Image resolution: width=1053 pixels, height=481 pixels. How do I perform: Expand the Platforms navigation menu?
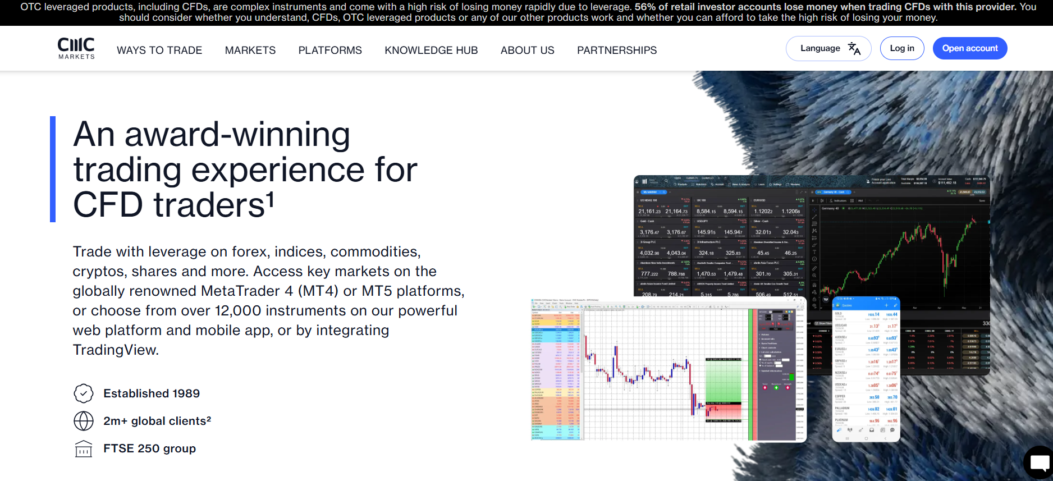330,51
